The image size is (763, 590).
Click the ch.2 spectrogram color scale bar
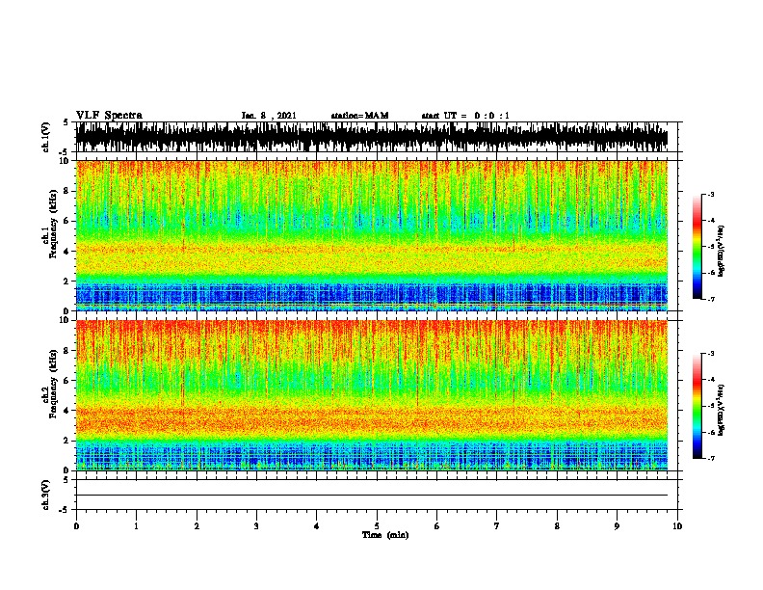(697, 406)
